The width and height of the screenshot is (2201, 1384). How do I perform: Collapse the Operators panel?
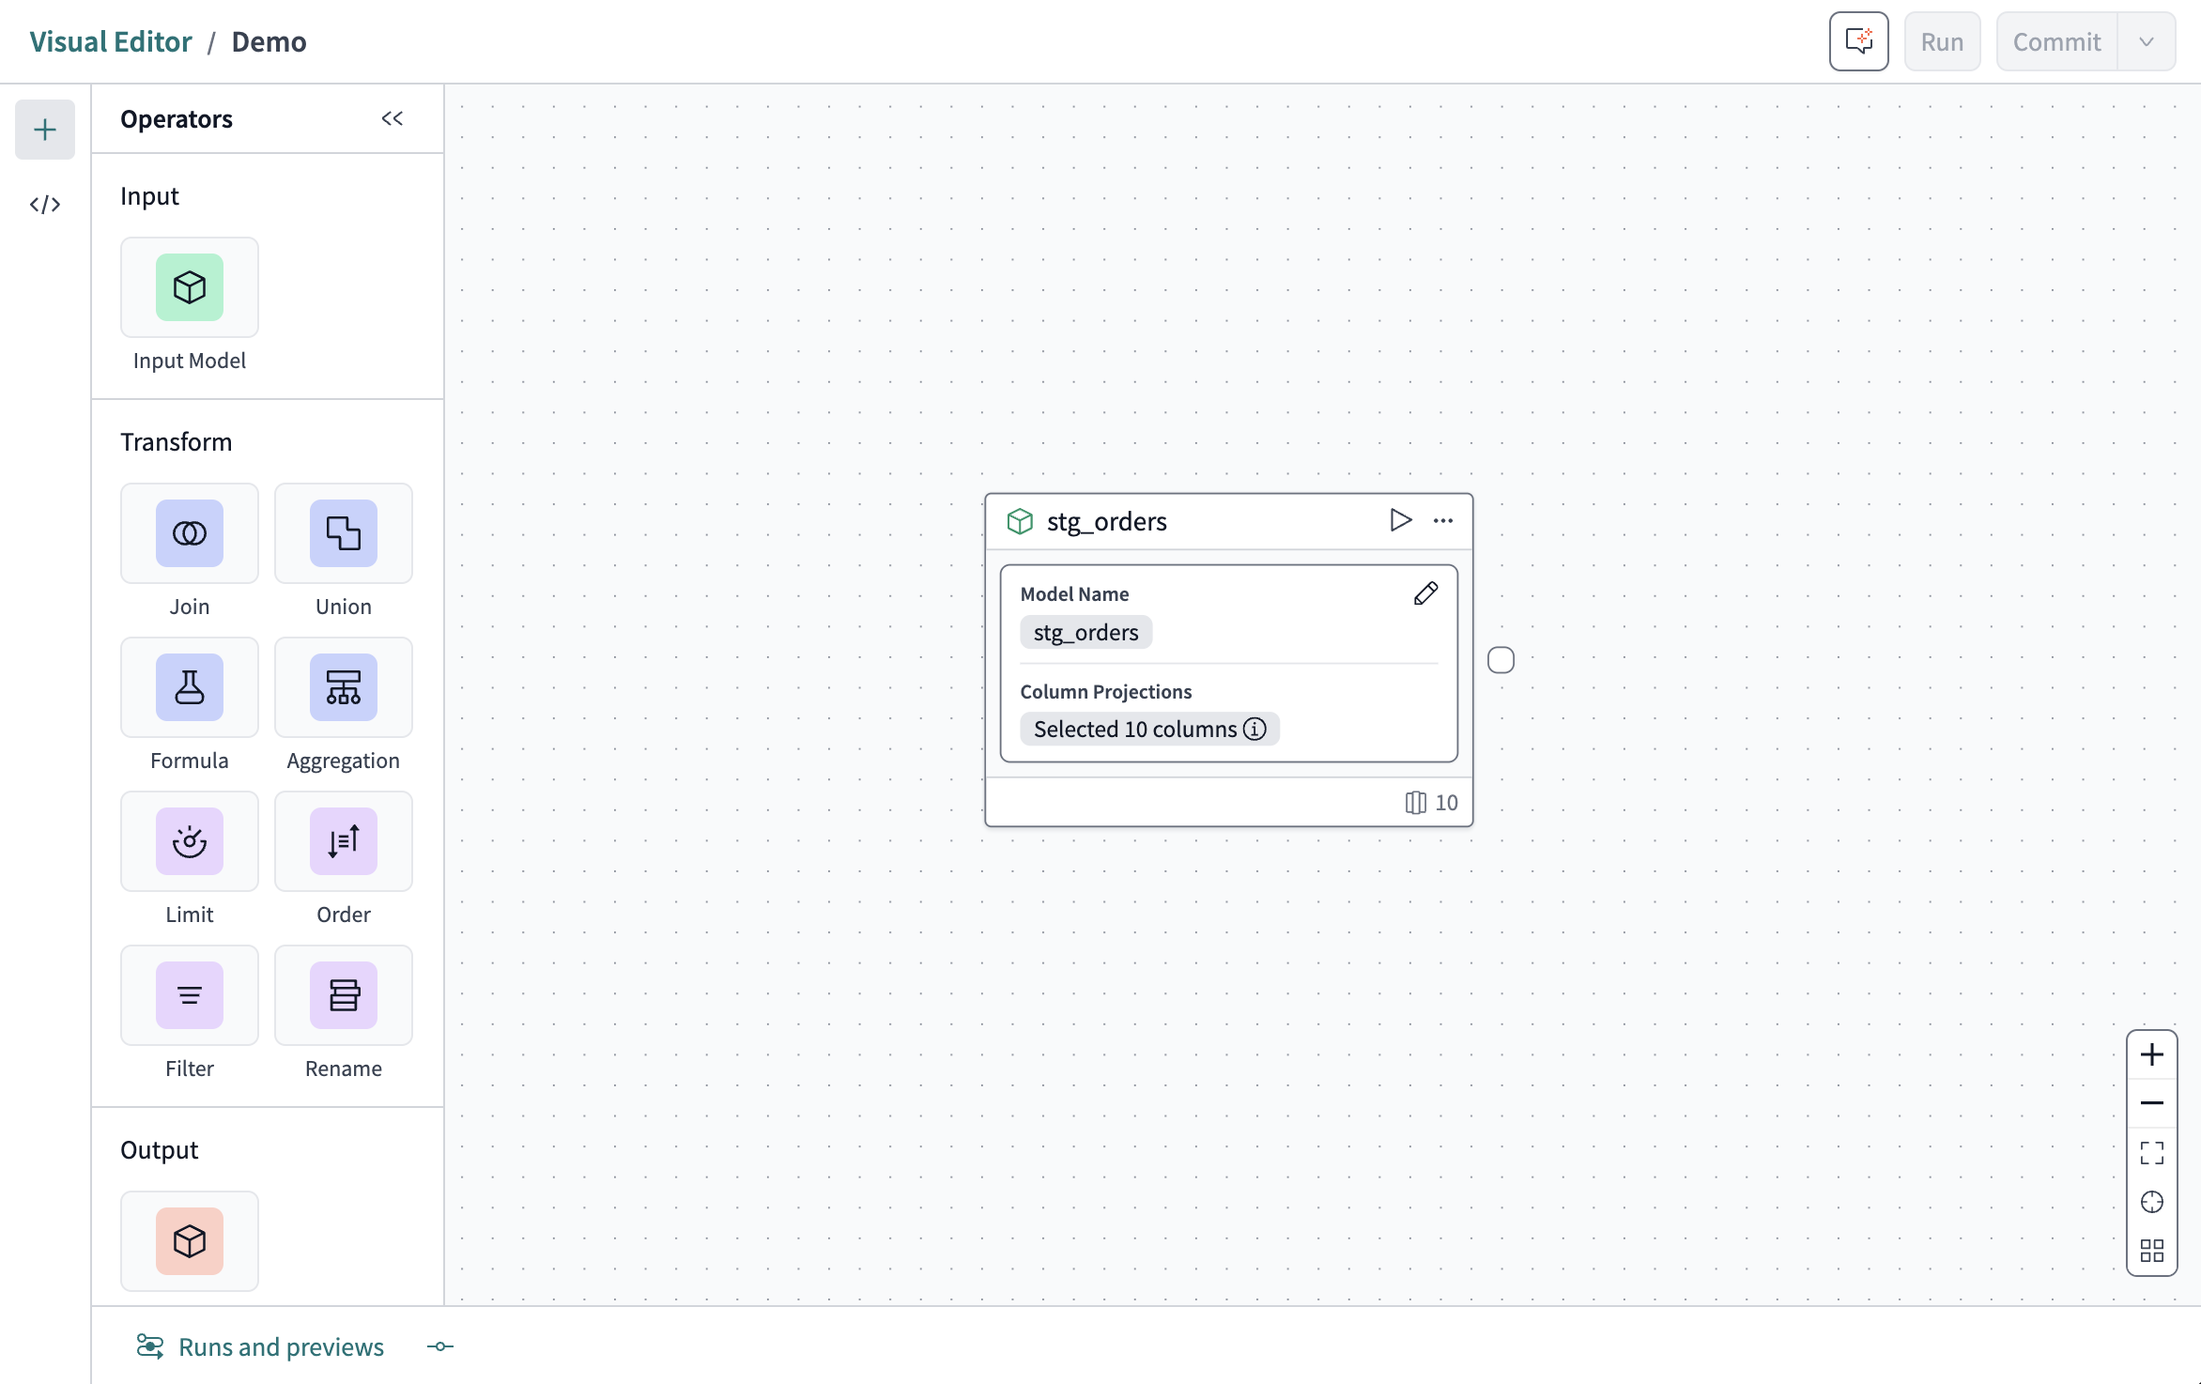[x=392, y=118]
